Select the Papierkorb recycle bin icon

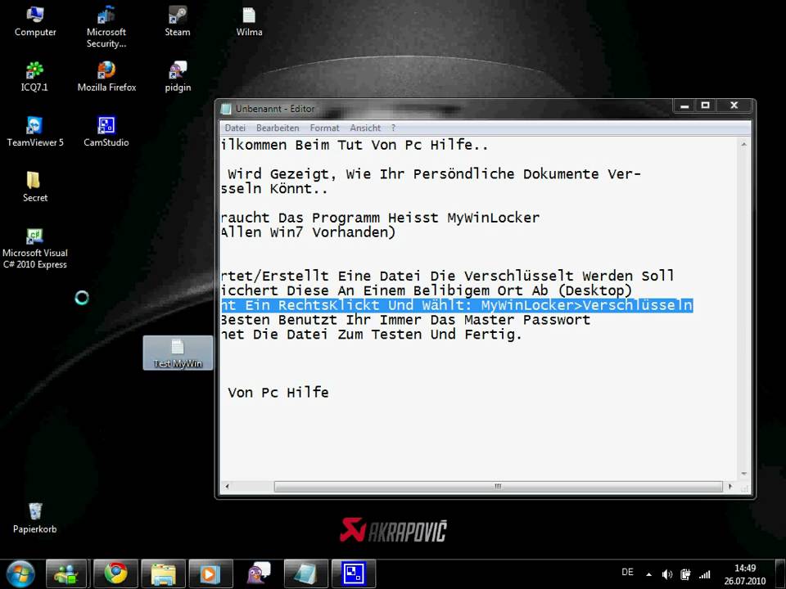34,519
